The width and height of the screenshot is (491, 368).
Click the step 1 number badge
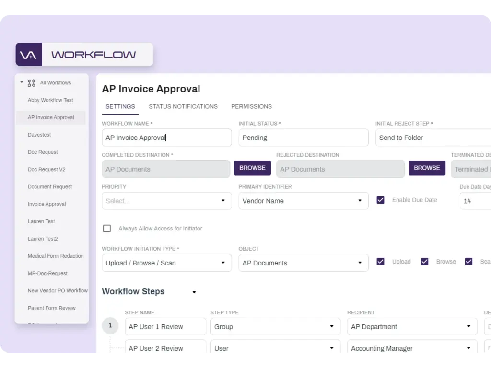click(x=110, y=326)
